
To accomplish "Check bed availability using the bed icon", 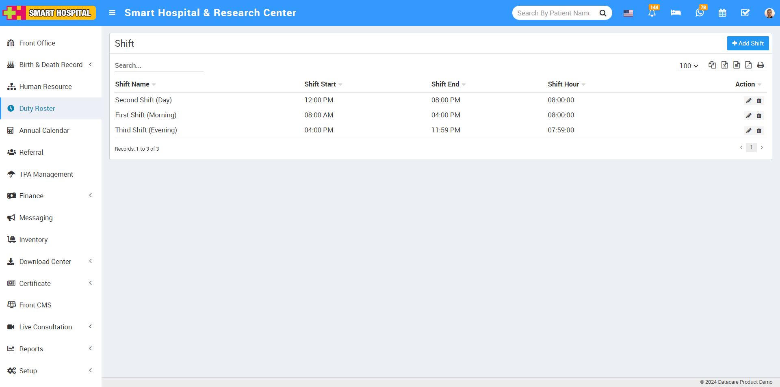I will 676,13.
